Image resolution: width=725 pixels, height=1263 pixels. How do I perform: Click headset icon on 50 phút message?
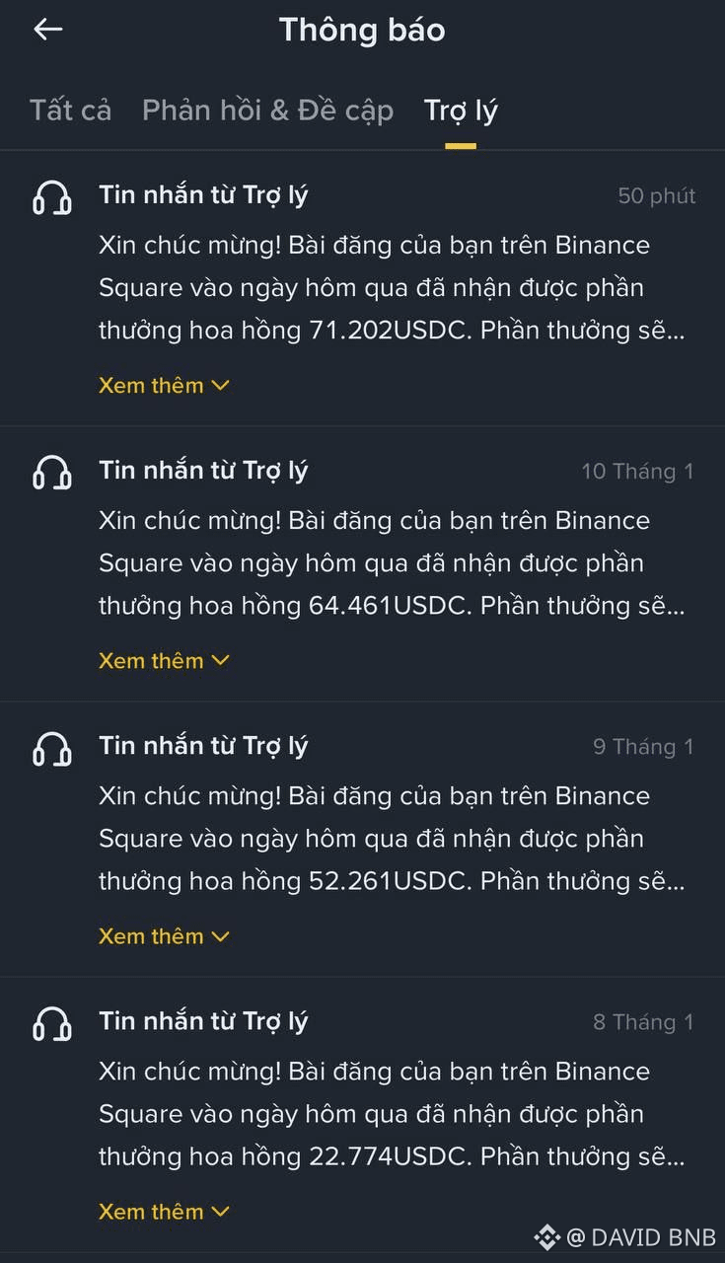point(52,198)
